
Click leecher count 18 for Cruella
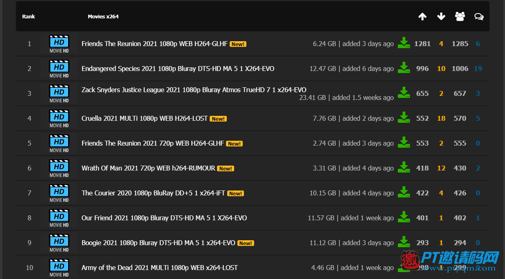pos(441,118)
